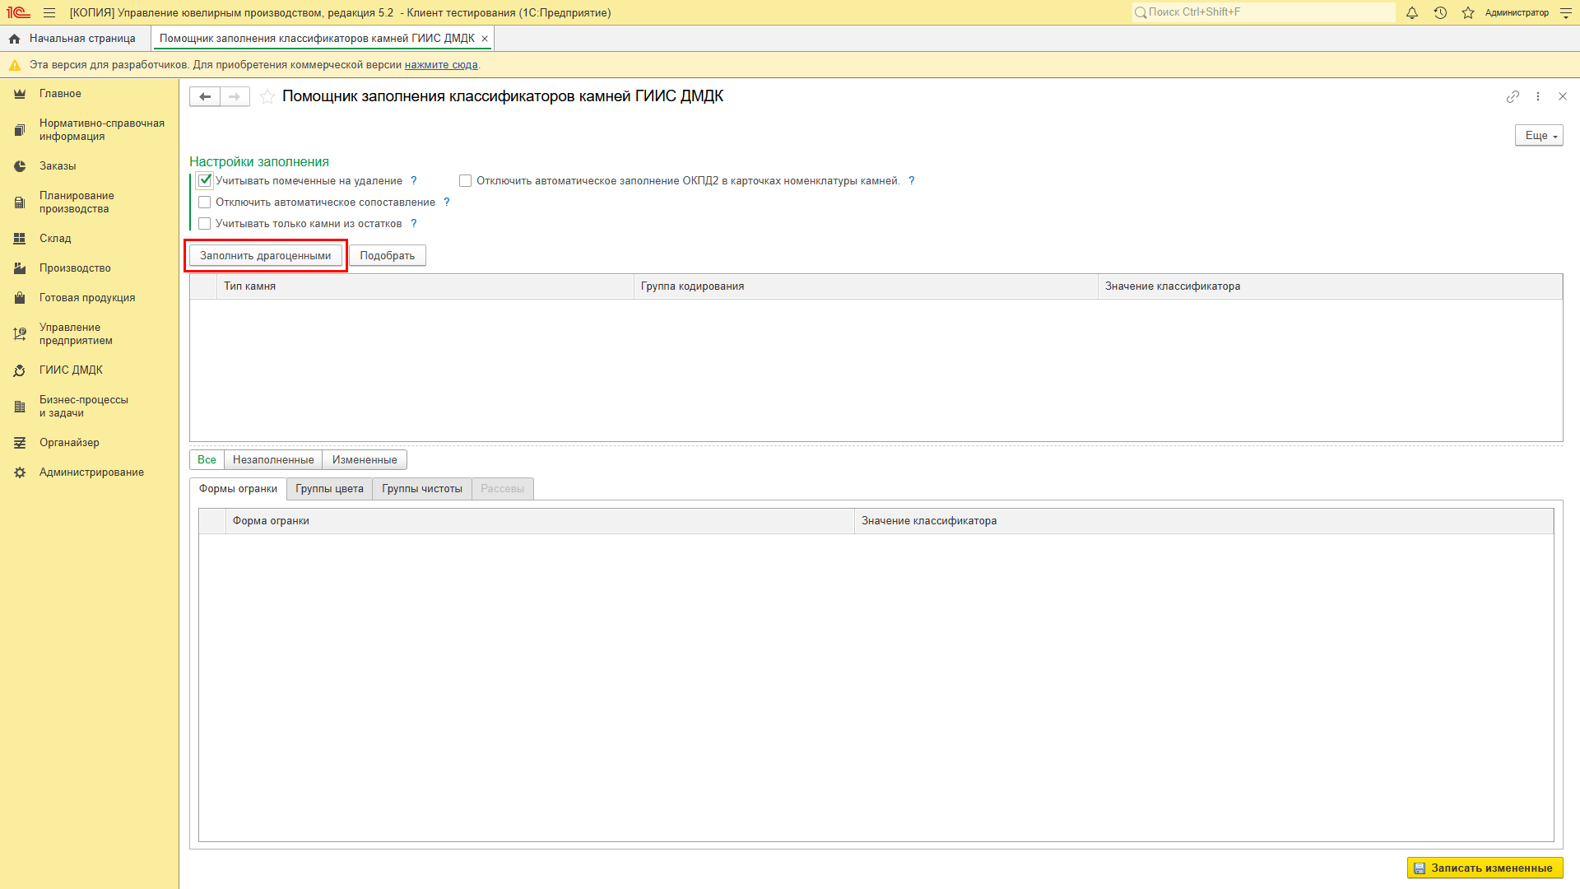Open the Еще dropdown menu
The image size is (1580, 889).
[x=1539, y=135]
